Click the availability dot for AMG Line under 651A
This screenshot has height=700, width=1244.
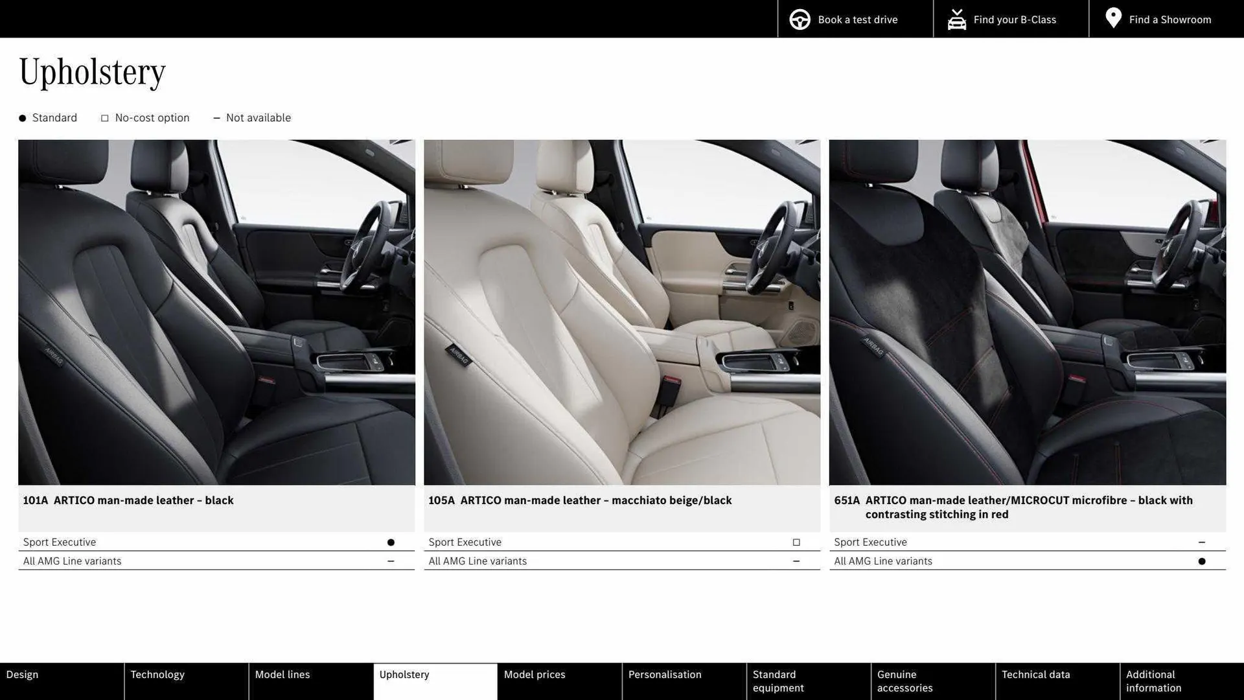[1202, 561]
